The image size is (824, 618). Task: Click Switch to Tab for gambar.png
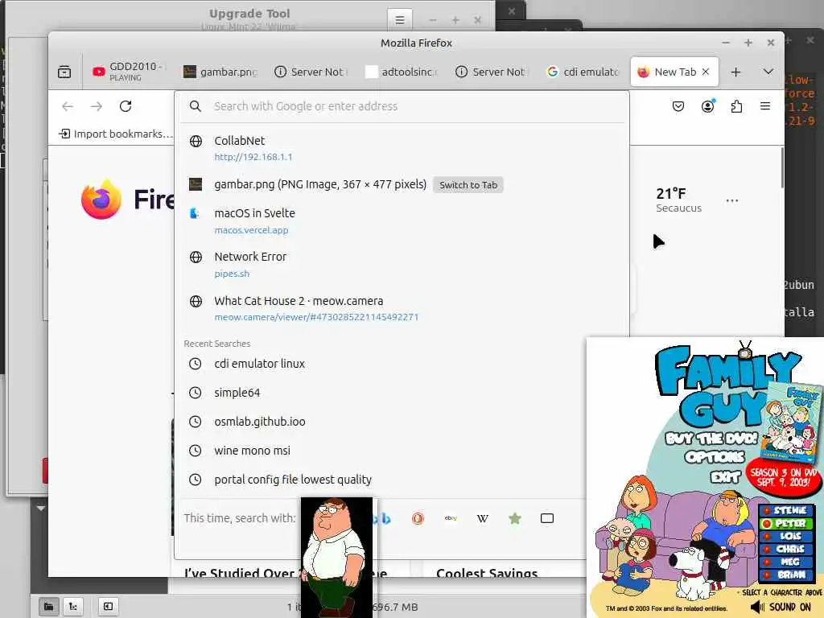468,185
